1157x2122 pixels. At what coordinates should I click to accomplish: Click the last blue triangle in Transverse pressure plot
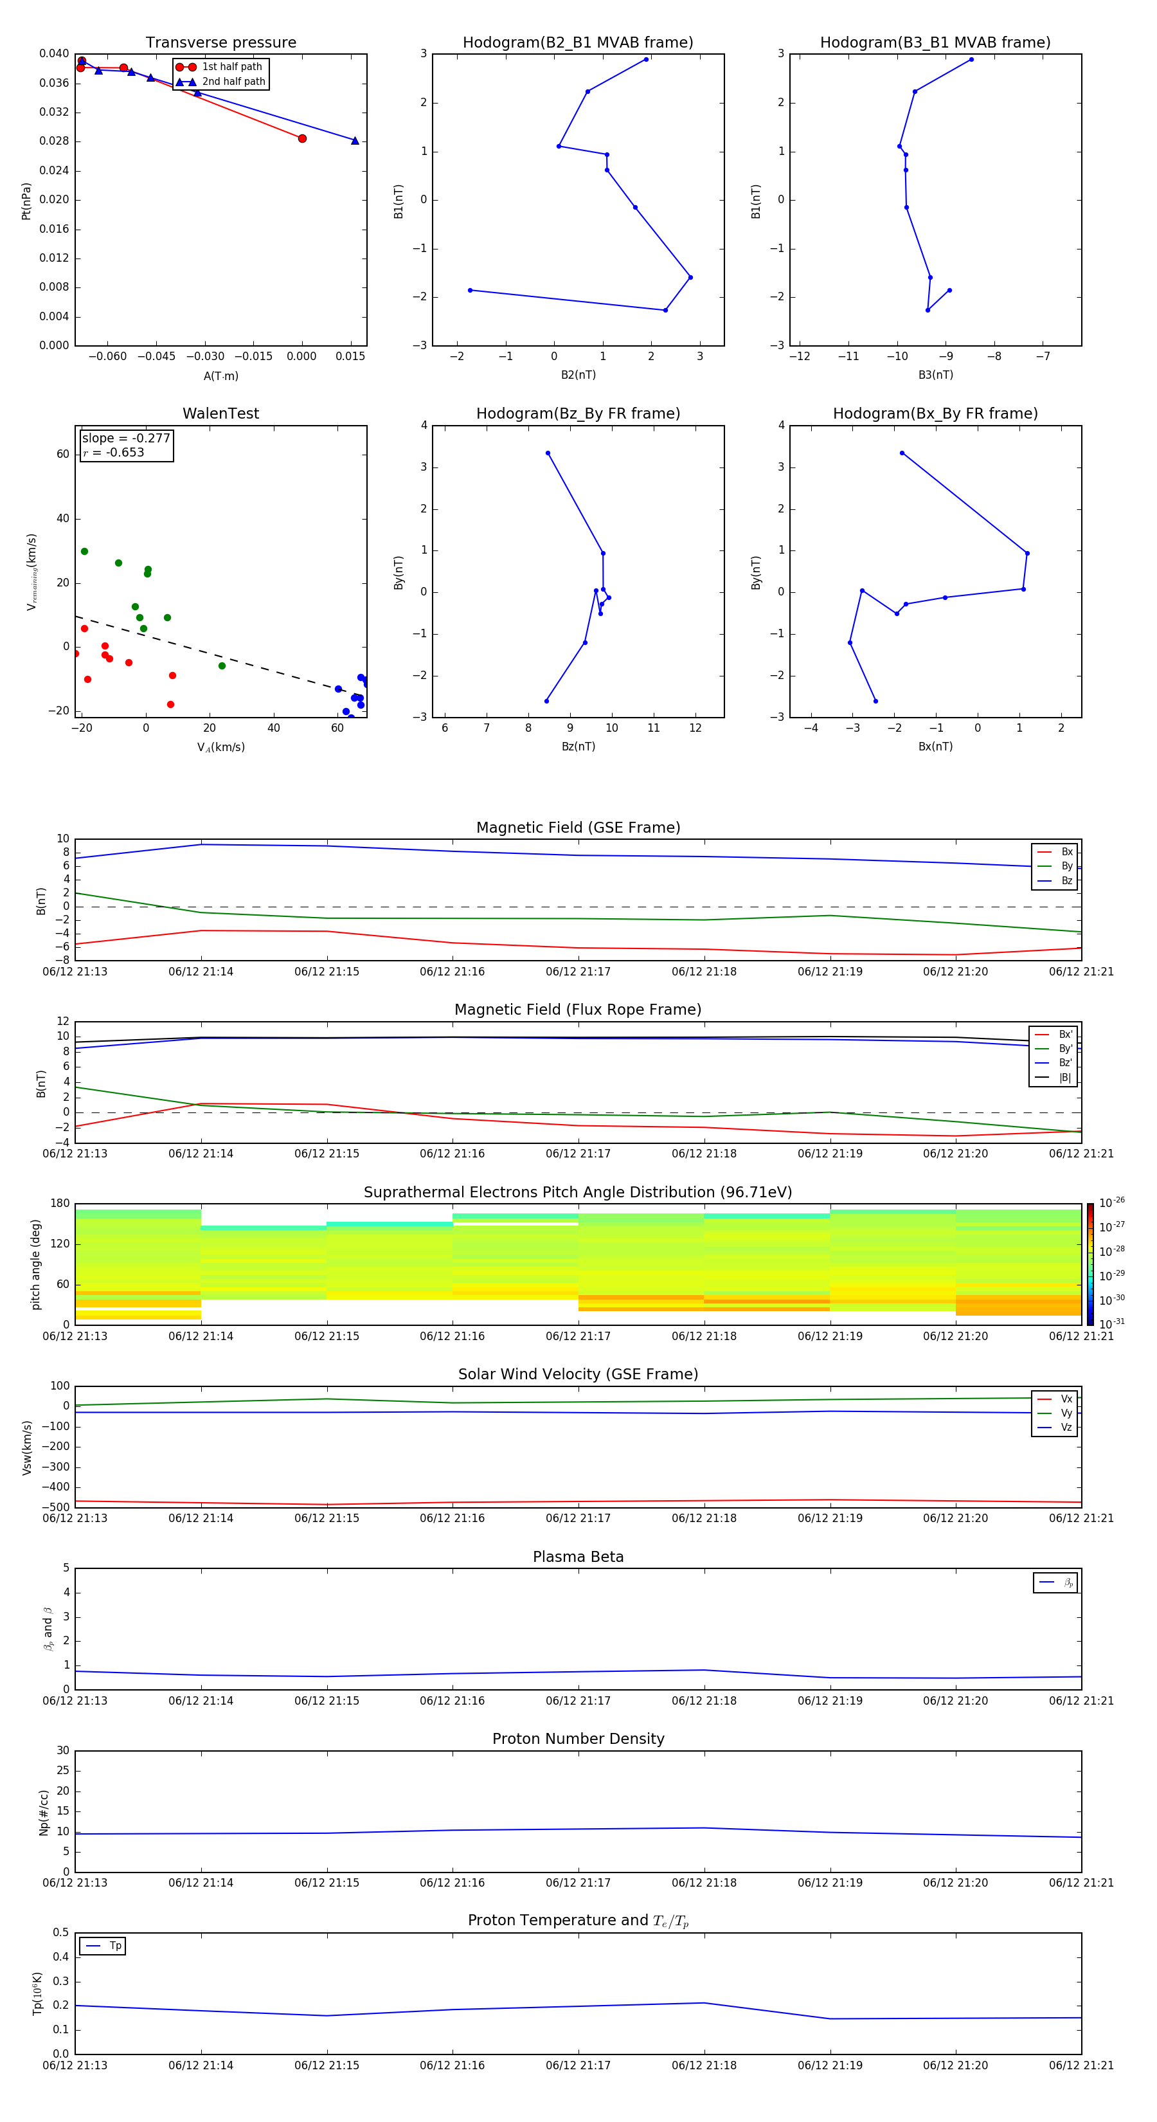pos(355,141)
